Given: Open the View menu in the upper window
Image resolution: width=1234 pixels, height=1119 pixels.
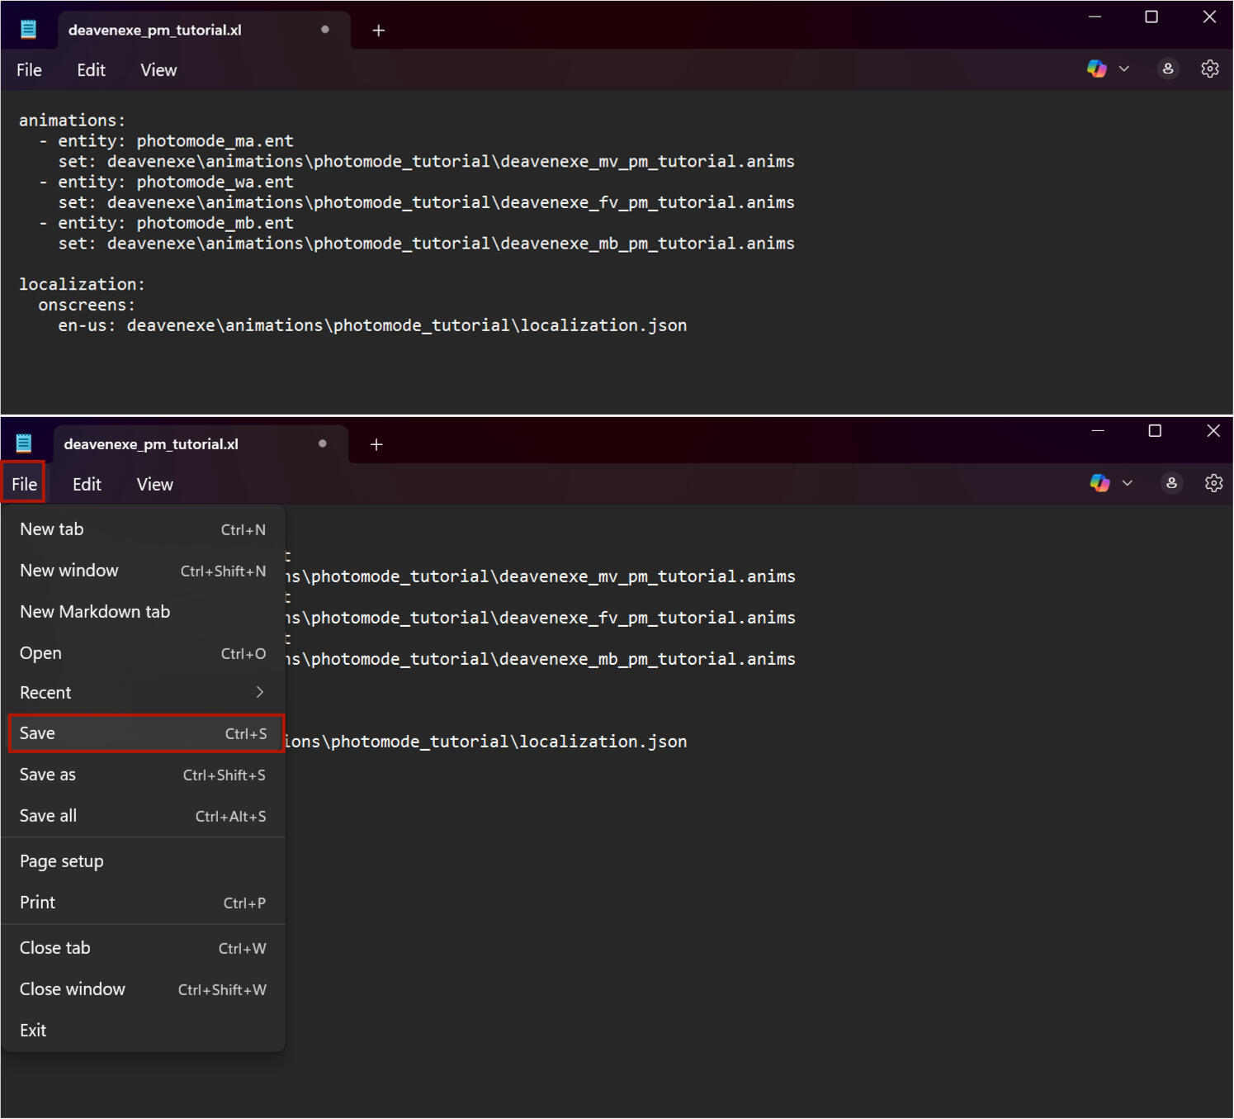Looking at the screenshot, I should (158, 71).
